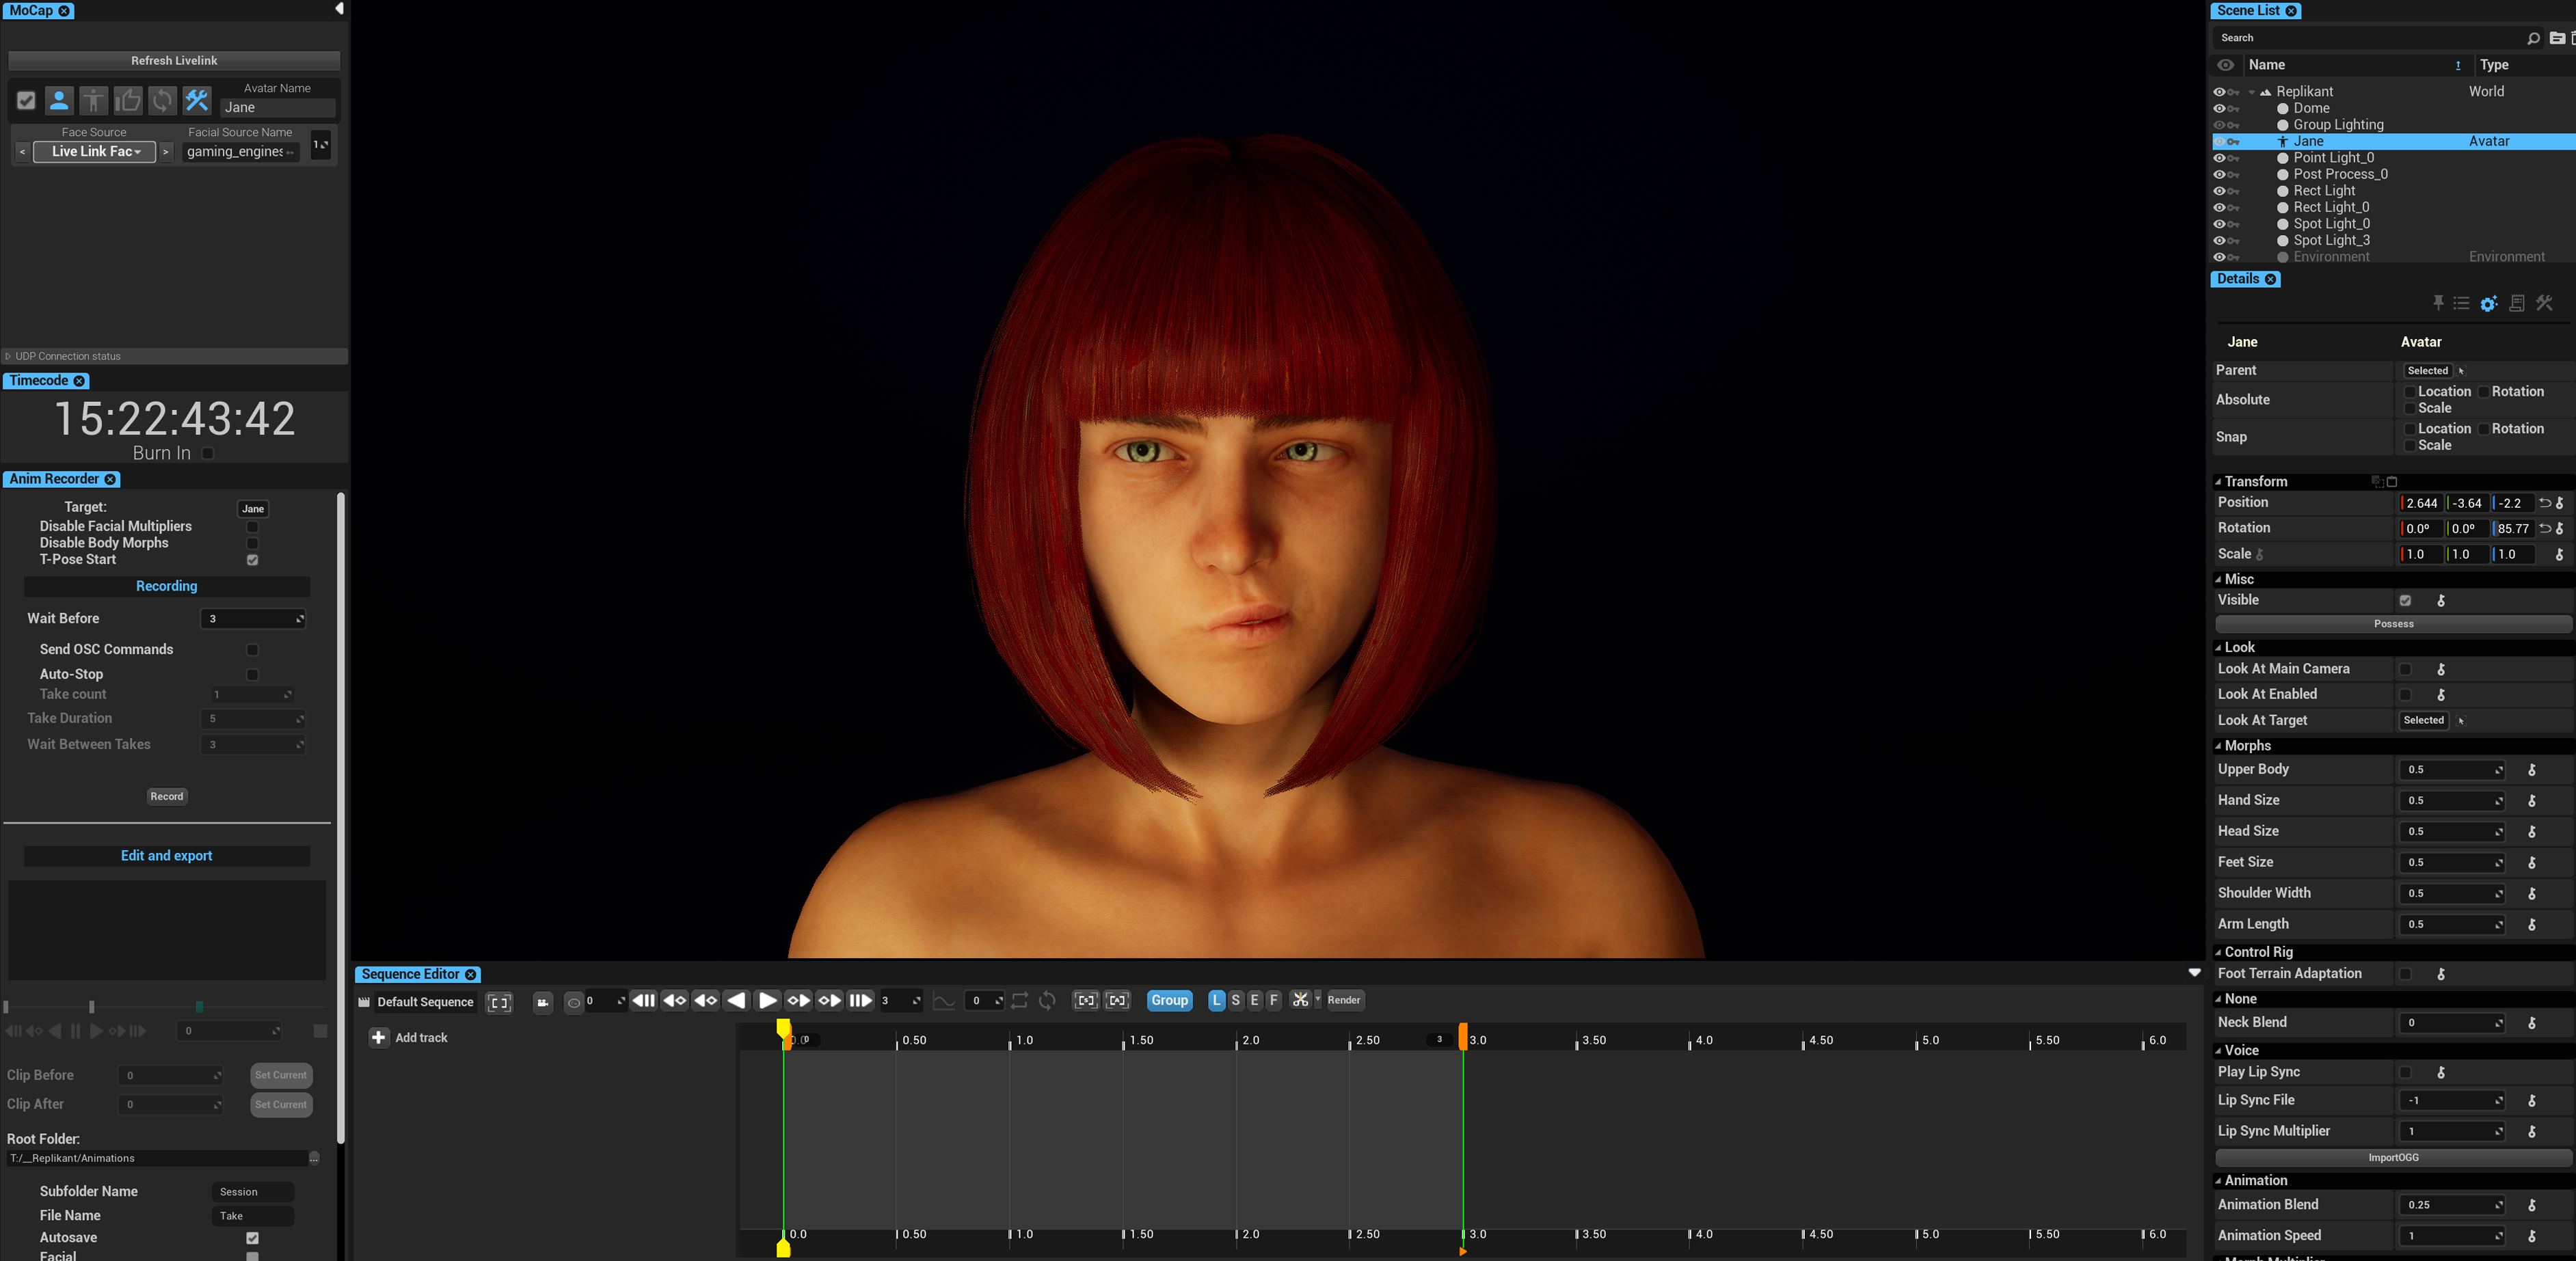Toggle the Visible checkbox in Misc section
The width and height of the screenshot is (2576, 1261).
point(2405,601)
